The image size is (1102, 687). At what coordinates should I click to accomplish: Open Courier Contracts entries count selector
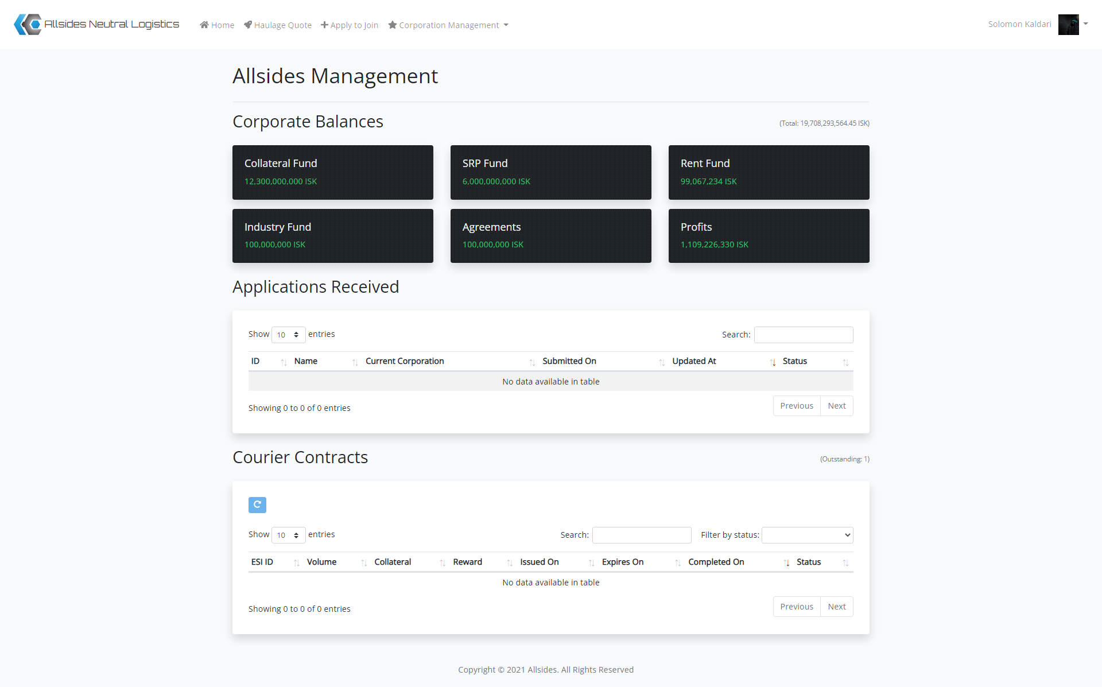[x=288, y=535]
